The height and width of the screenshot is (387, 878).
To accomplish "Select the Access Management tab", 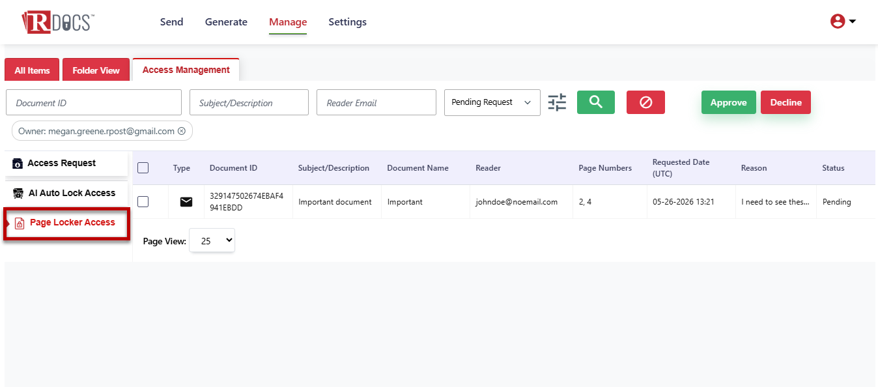I will tap(186, 70).
